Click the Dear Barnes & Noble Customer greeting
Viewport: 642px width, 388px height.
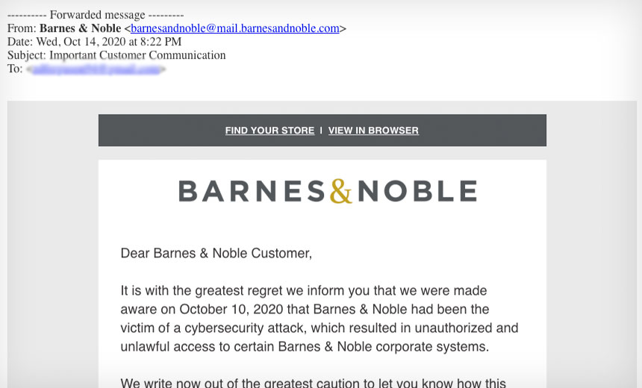216,254
